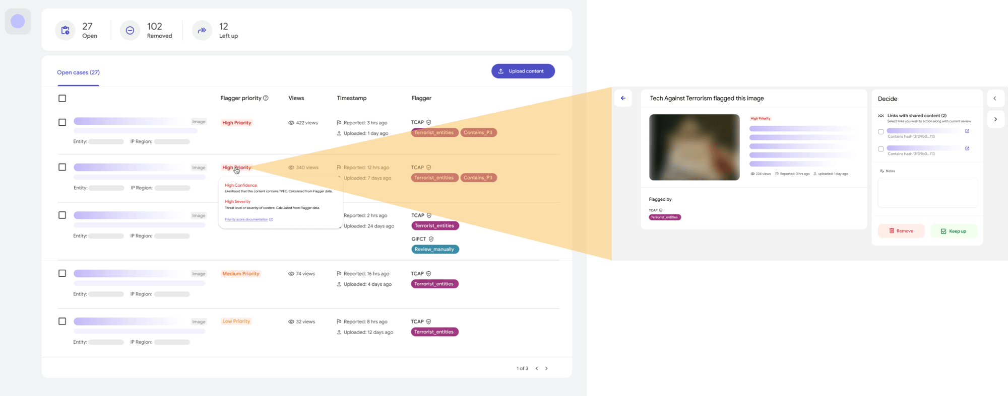1008x396 pixels.
Task: Check the first shared content link
Action: click(x=881, y=132)
